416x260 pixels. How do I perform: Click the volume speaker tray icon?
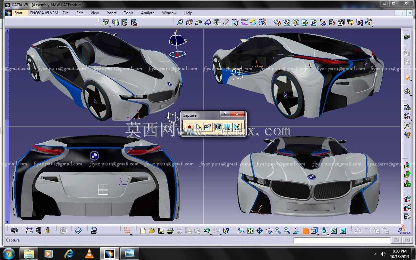(x=383, y=254)
